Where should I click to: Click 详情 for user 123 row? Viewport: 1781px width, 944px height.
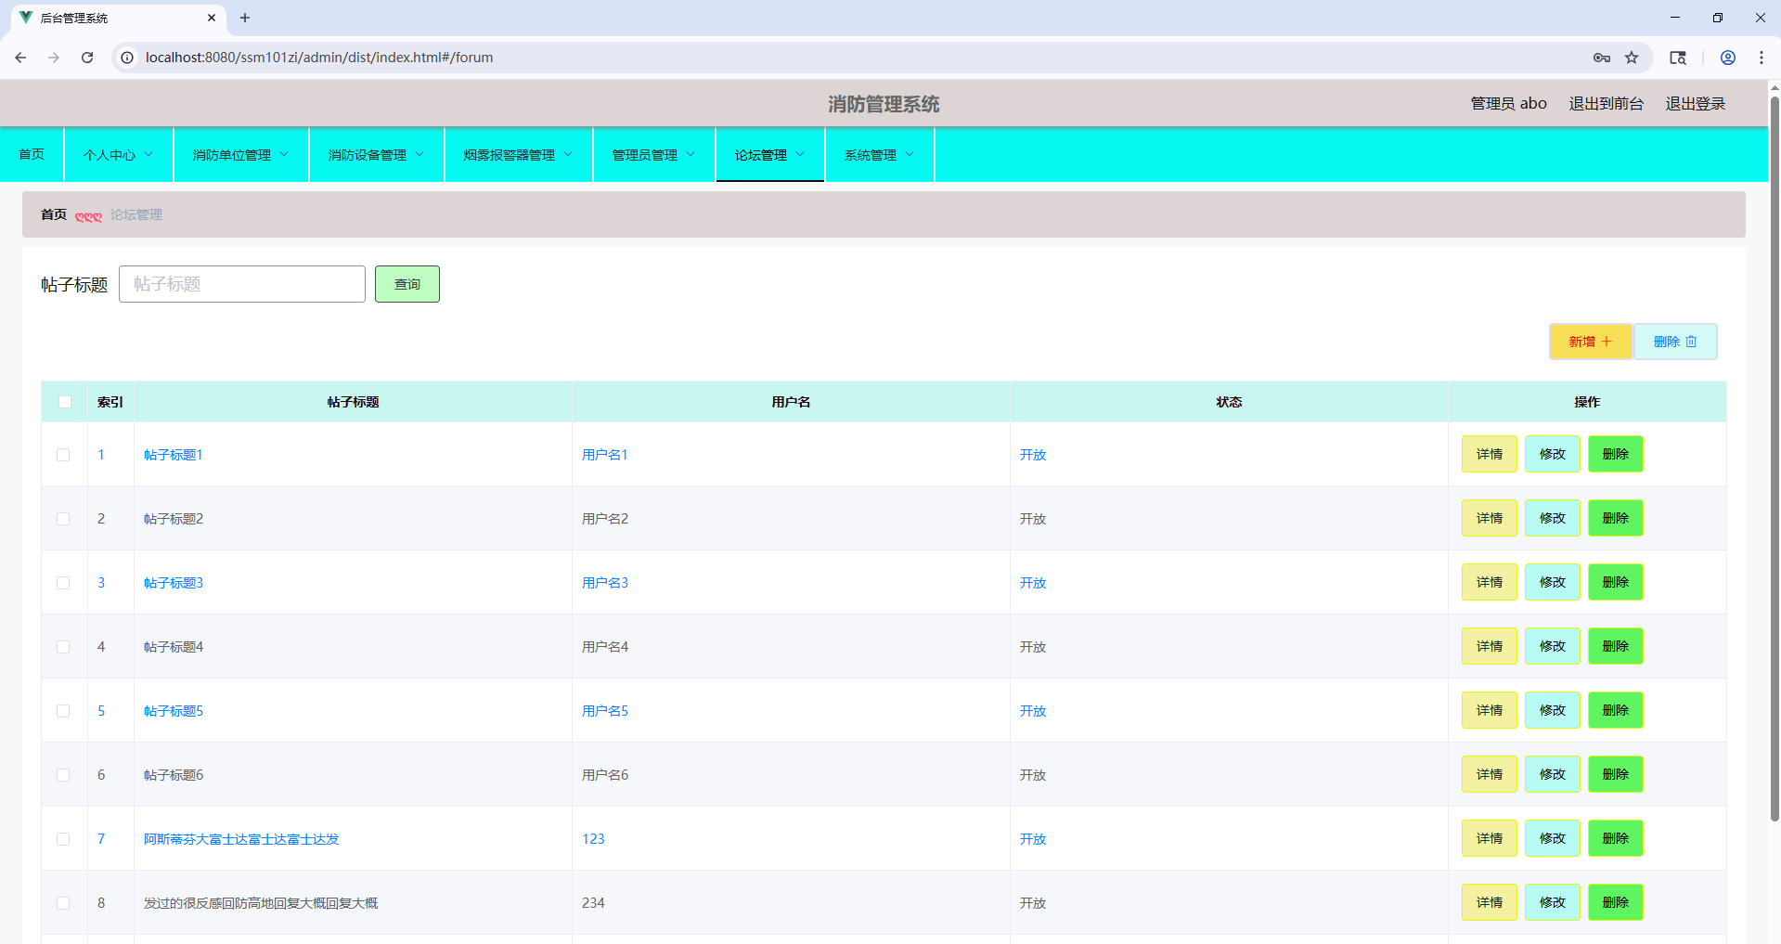pos(1490,838)
